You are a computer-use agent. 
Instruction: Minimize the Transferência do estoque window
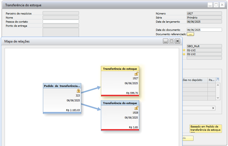click(x=210, y=5)
